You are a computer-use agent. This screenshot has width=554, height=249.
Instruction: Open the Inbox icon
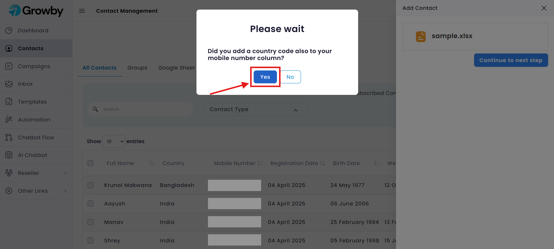9,84
